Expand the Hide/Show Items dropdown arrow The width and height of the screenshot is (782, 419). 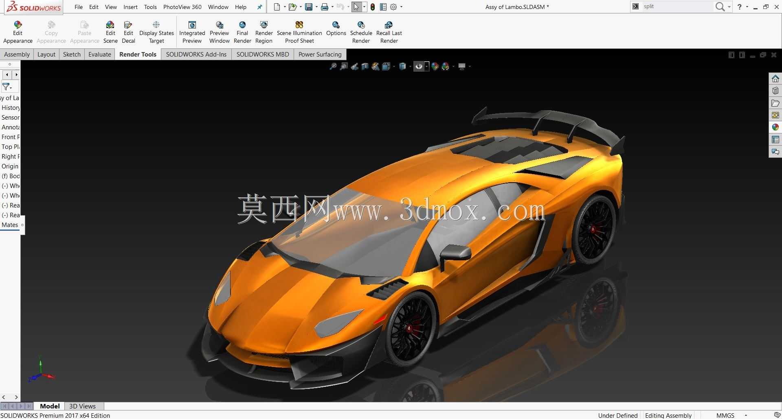point(426,66)
